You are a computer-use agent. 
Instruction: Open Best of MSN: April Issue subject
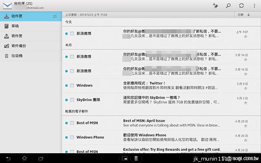(144, 121)
